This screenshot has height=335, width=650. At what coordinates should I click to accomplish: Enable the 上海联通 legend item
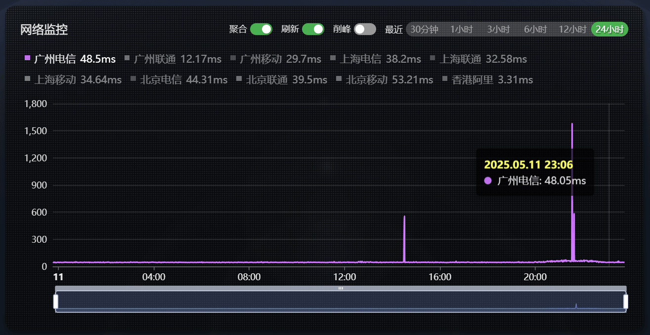click(483, 59)
